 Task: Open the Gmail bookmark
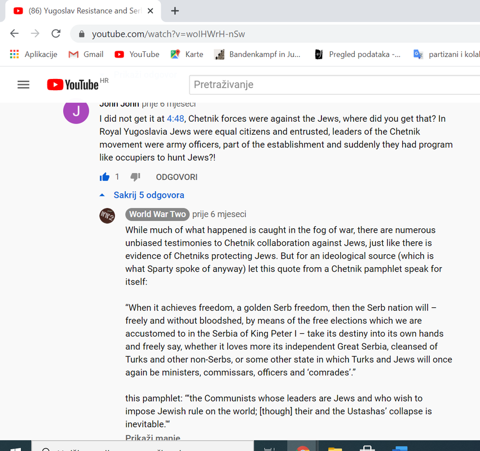[x=86, y=54]
